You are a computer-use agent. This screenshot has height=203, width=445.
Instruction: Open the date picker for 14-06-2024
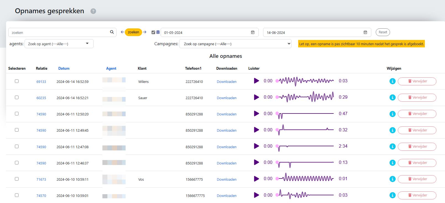[365, 33]
